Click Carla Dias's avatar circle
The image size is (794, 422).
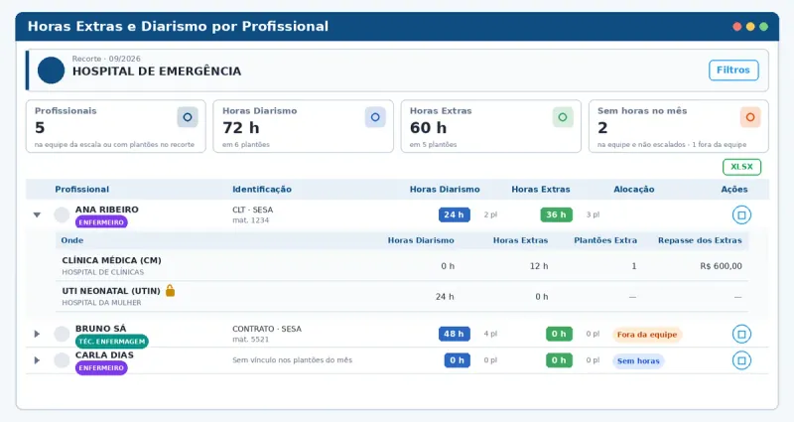coord(62,360)
